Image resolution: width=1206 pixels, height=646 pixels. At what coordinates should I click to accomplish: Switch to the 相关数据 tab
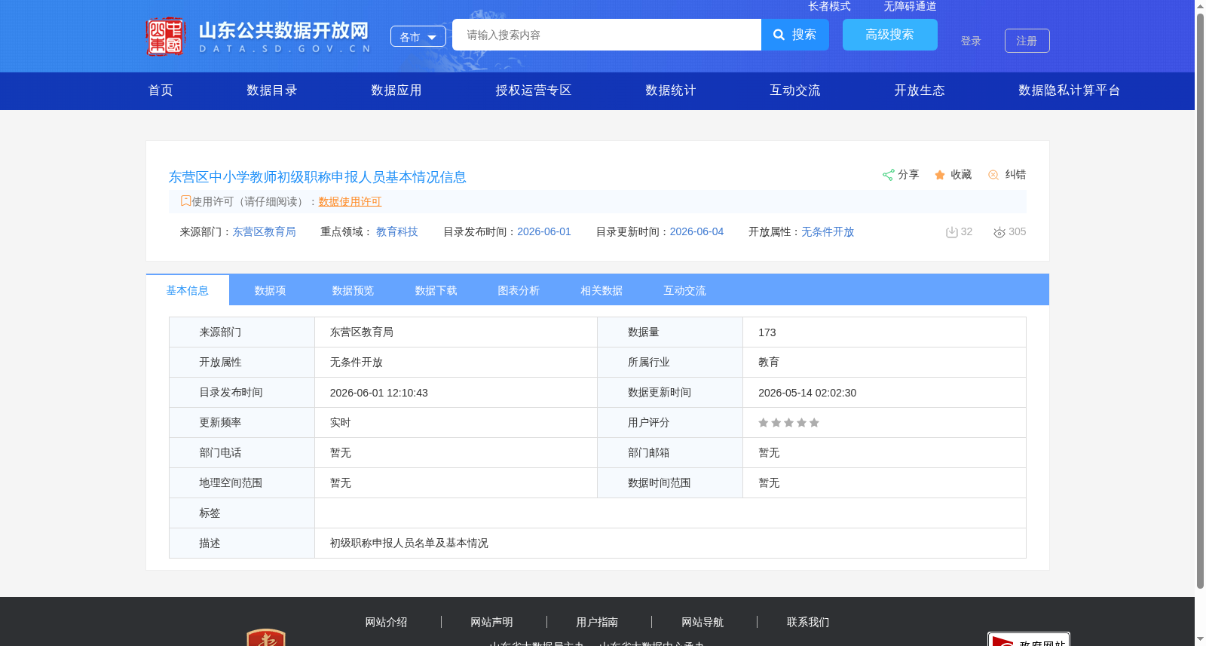click(602, 290)
